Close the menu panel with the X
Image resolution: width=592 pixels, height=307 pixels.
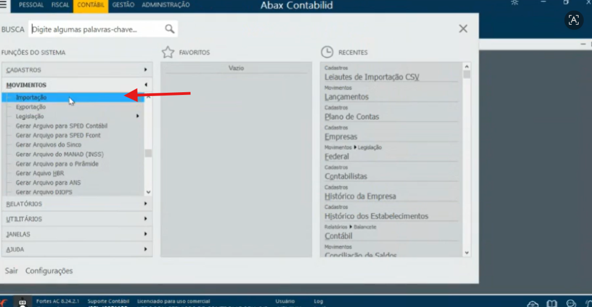tap(463, 29)
